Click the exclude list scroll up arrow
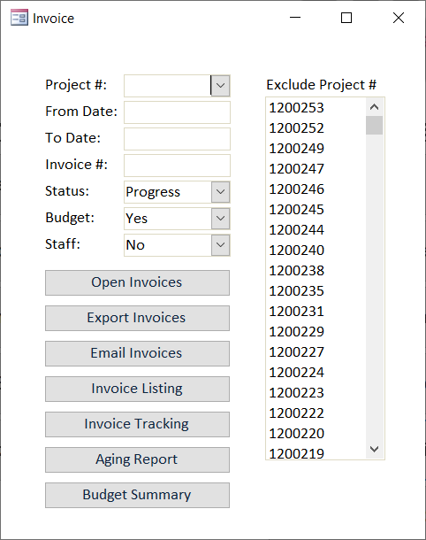This screenshot has height=540, width=426. click(x=374, y=107)
